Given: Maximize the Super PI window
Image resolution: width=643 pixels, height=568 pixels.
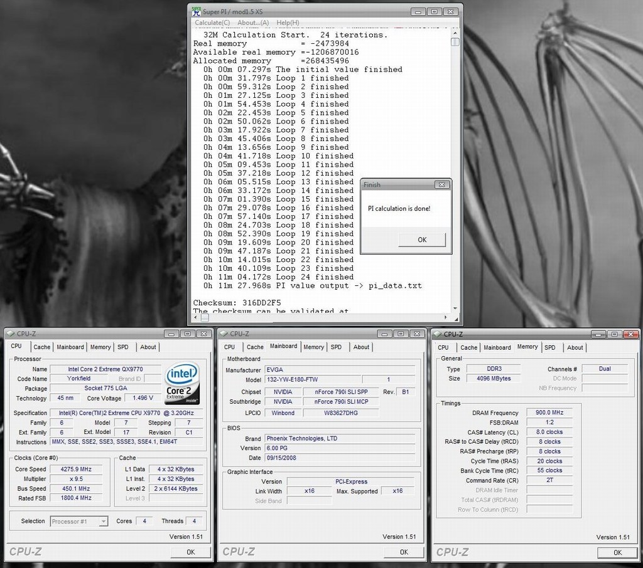Looking at the screenshot, I should pyautogui.click(x=435, y=11).
